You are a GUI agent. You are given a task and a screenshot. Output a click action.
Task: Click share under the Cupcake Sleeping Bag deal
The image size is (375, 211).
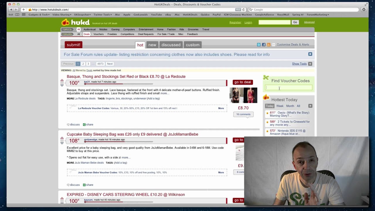point(88,185)
